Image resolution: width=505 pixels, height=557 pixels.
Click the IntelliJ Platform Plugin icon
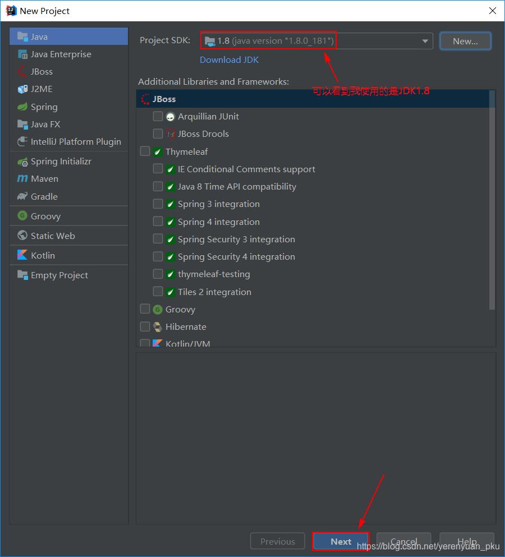pyautogui.click(x=22, y=141)
